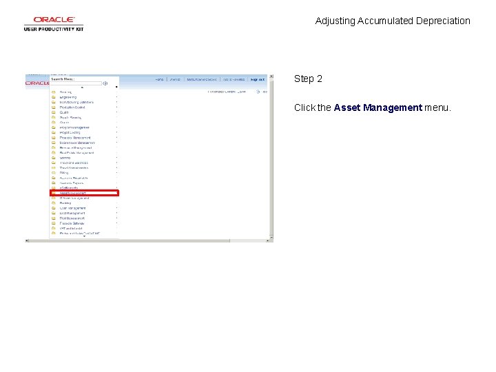Expand the Manufacturing Definitions submenu arrow

point(116,102)
